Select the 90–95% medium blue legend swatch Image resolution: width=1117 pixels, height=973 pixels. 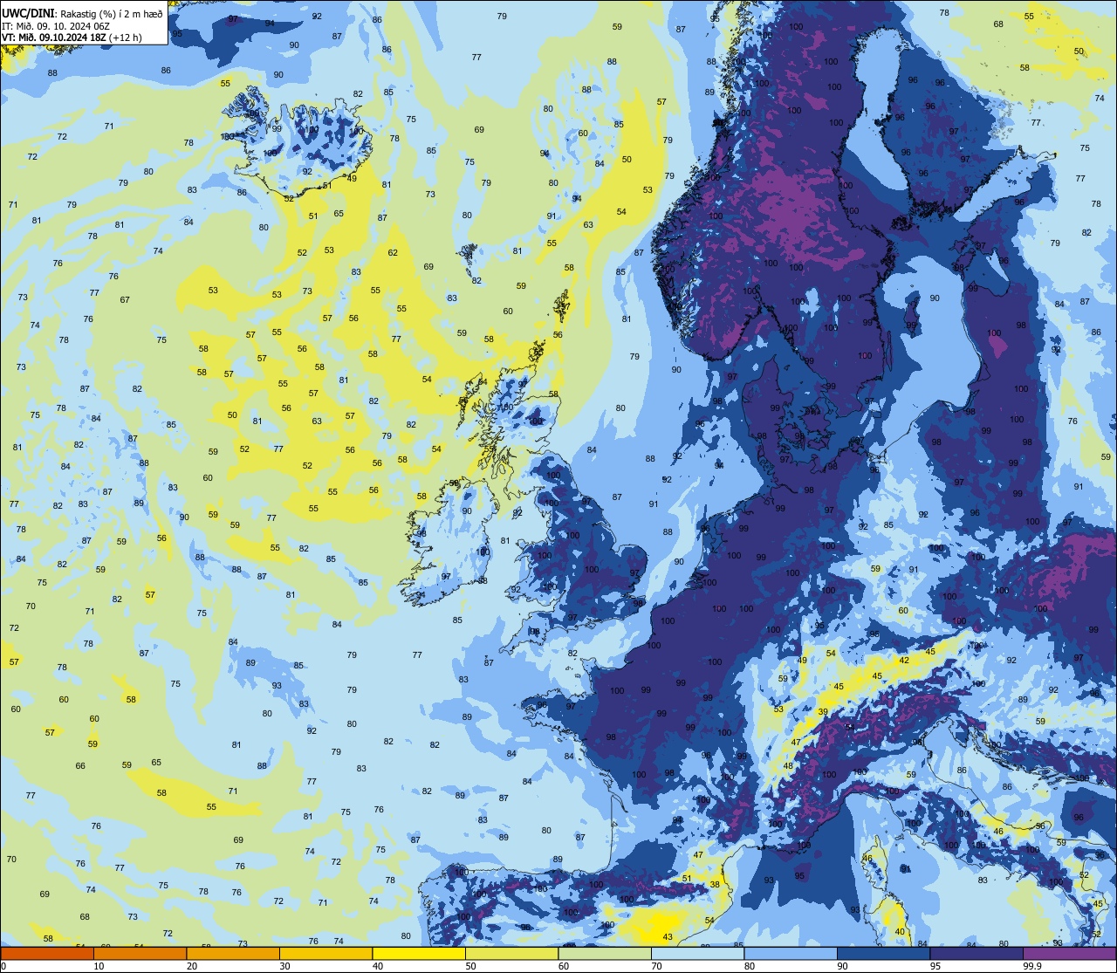[883, 953]
